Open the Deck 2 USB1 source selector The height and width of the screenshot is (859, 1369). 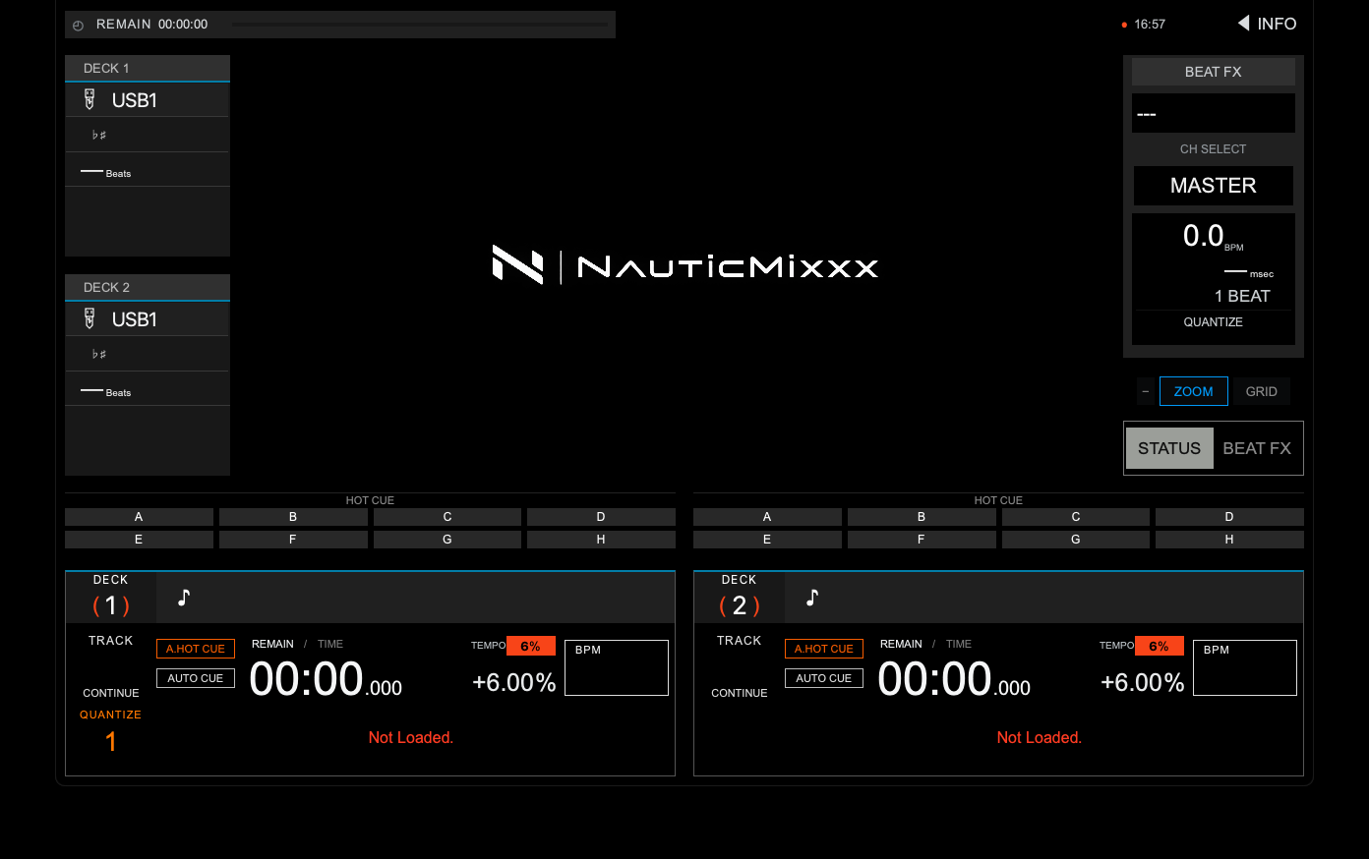(148, 318)
